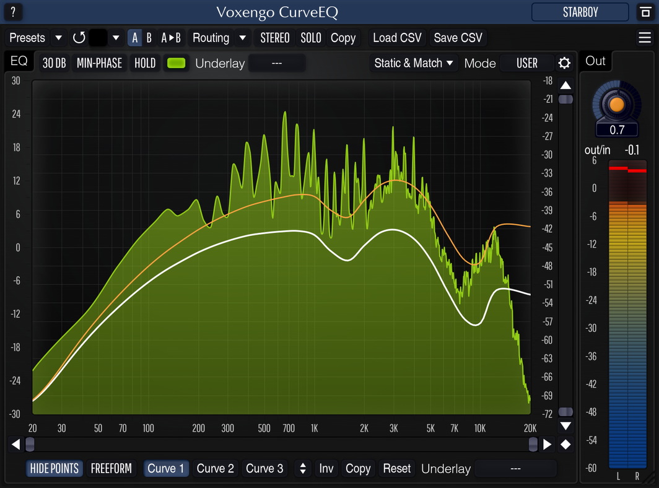Toggle the SOLO button

pyautogui.click(x=310, y=38)
